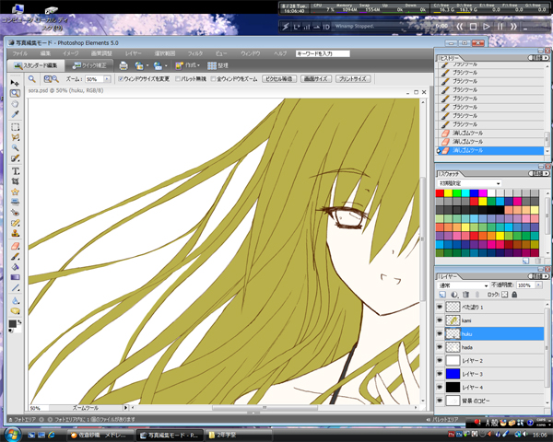Switch to the クイック補正 (Quick Fix) tab
The height and width of the screenshot is (442, 553).
(89, 65)
